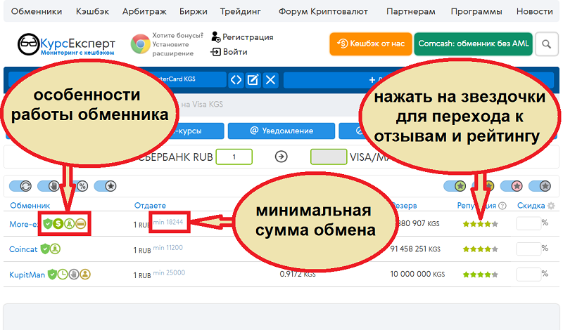Click the clock icon in KupitMan row

(x=63, y=275)
